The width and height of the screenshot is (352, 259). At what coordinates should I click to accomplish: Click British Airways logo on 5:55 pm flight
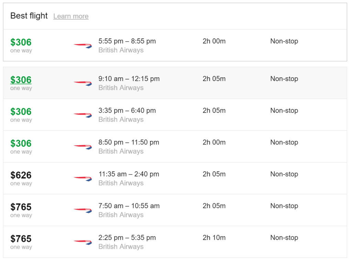(82, 46)
